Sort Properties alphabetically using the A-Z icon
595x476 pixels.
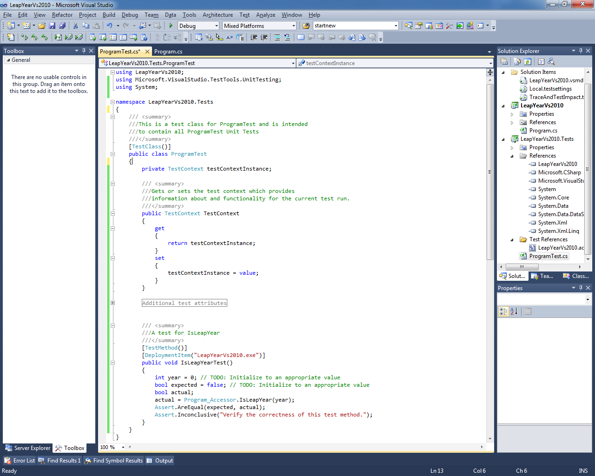pyautogui.click(x=515, y=311)
